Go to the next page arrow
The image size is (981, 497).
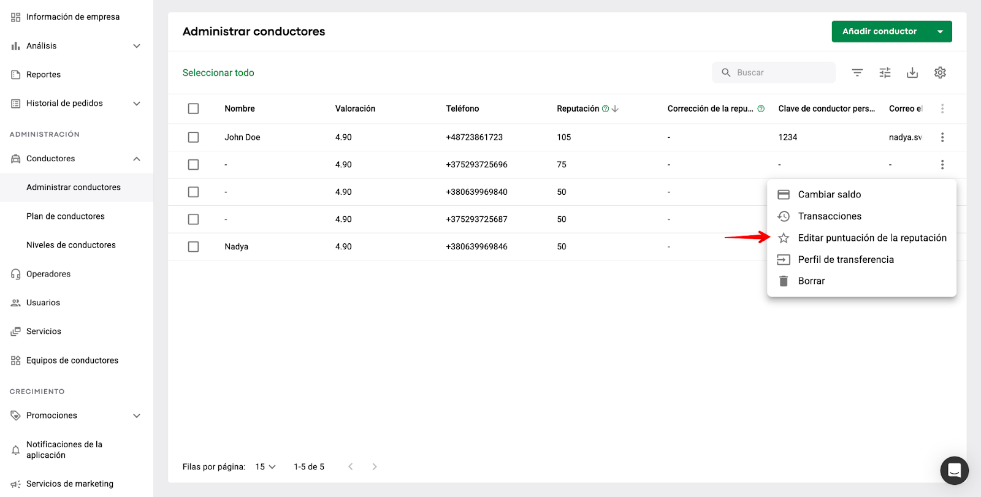(375, 467)
